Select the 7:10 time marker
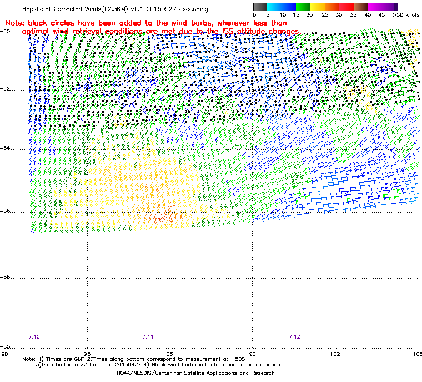 [34, 337]
